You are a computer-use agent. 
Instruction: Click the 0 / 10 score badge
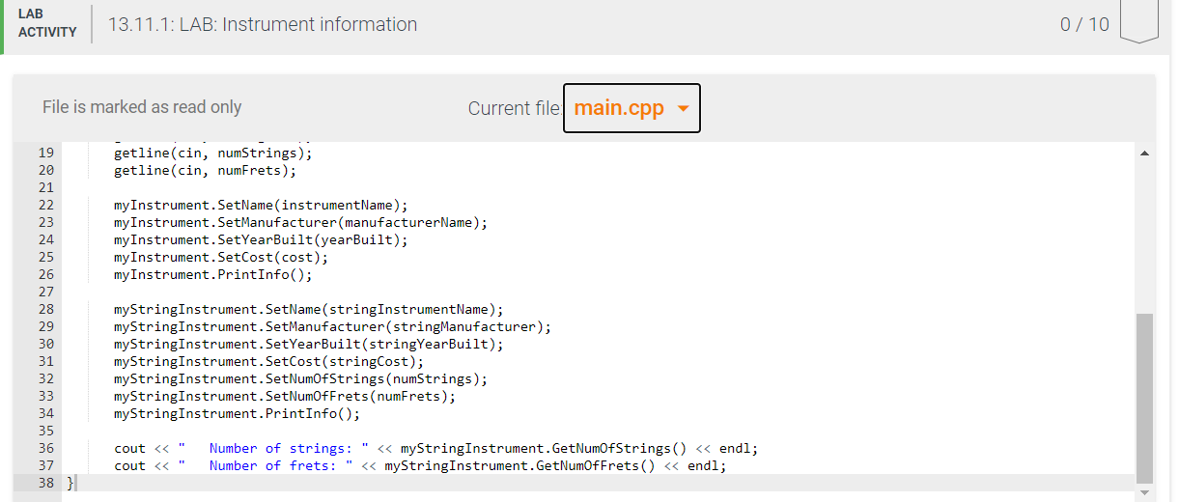pyautogui.click(x=1085, y=25)
